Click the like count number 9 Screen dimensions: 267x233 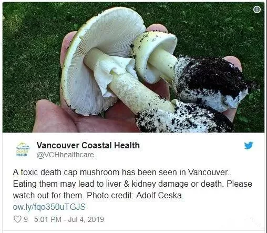point(26,219)
